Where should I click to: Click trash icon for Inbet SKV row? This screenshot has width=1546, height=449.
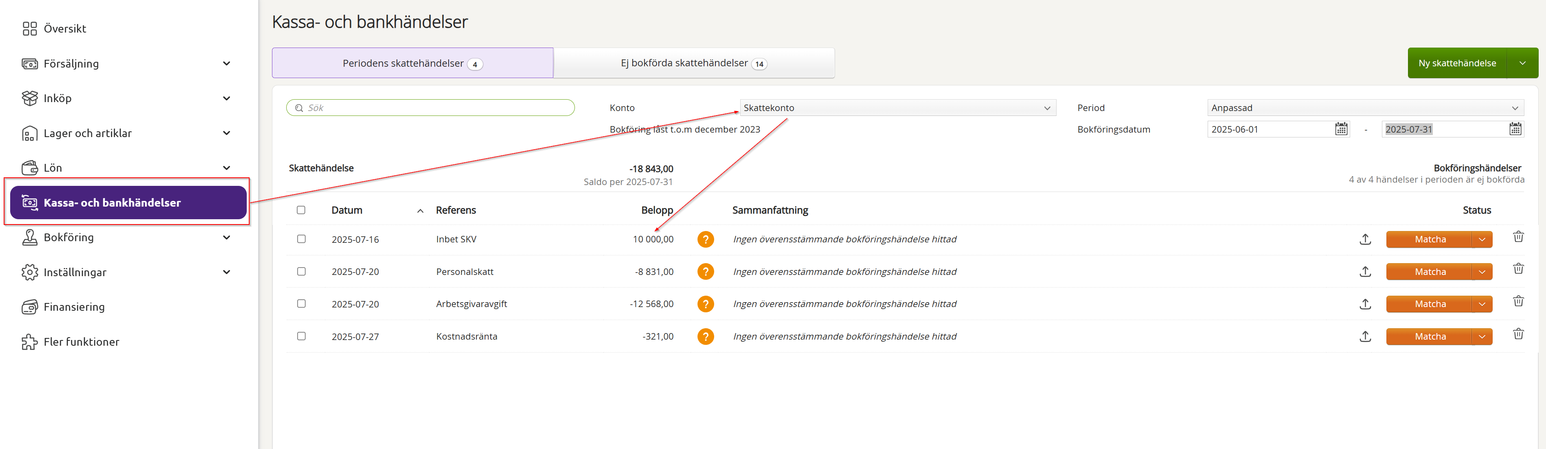(1518, 237)
